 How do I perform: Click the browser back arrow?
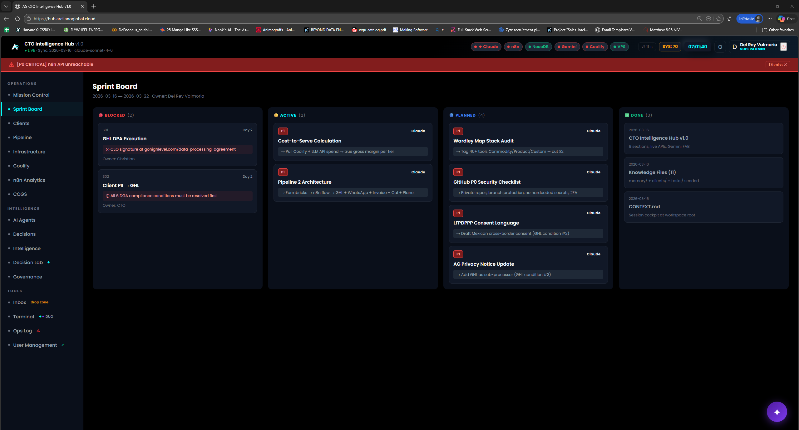coord(6,19)
